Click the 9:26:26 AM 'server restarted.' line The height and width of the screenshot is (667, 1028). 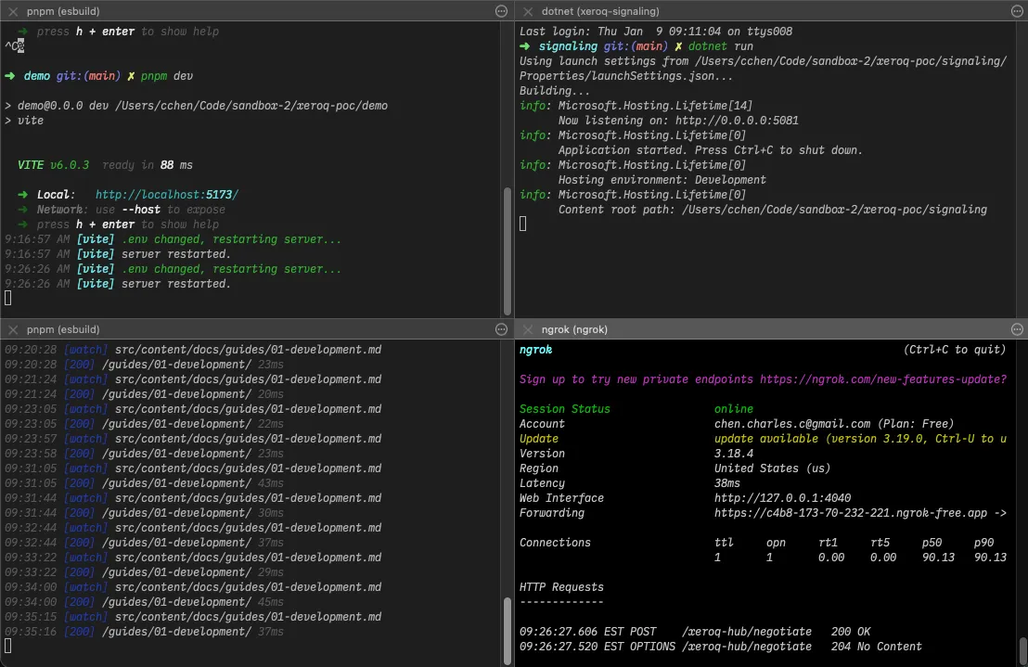point(118,284)
